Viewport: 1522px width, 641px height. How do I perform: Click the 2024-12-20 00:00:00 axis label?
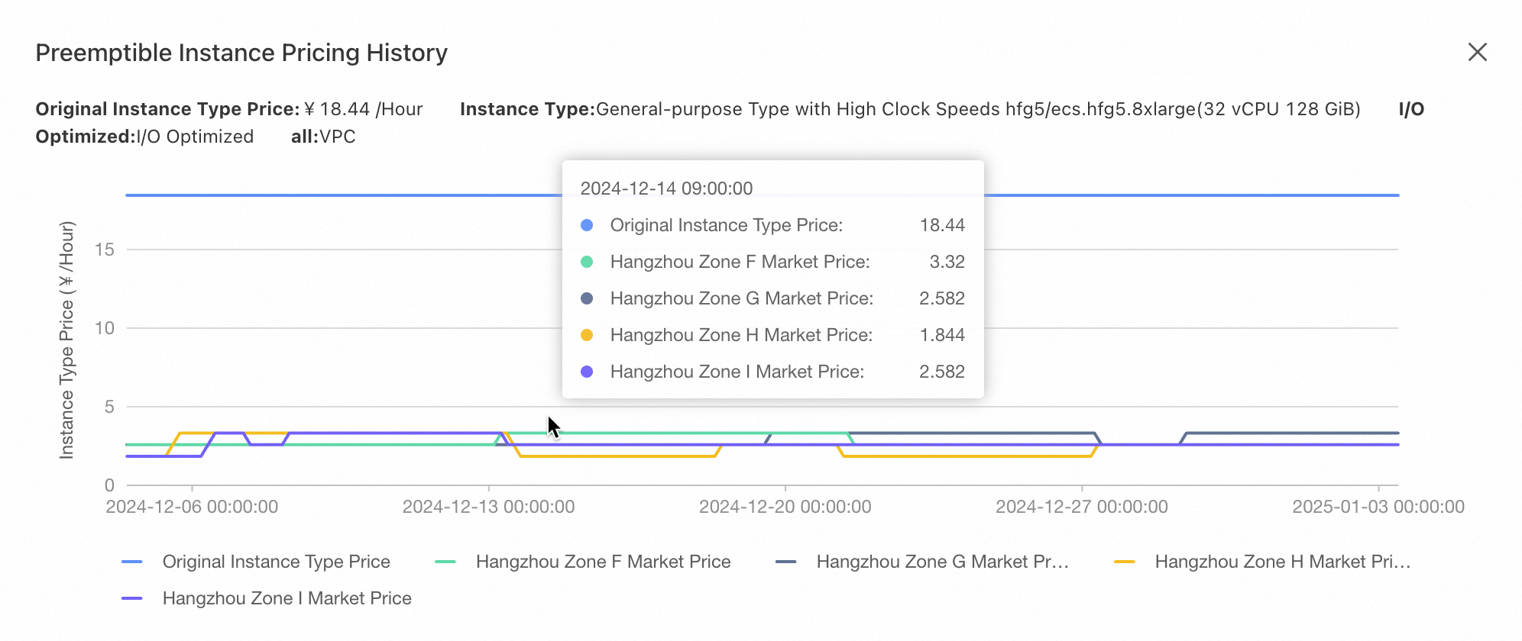tap(785, 507)
